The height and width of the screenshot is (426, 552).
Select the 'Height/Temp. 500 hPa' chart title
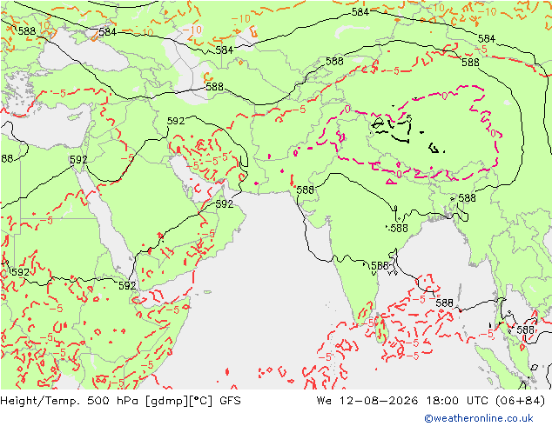pos(71,401)
